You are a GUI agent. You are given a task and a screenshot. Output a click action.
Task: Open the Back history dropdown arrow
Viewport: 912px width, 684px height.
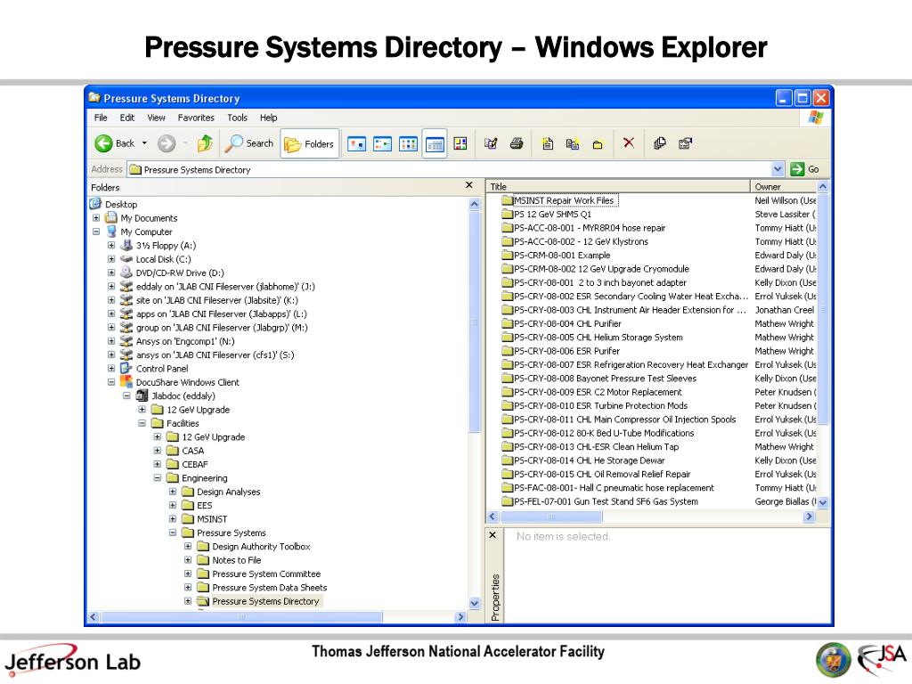[x=144, y=143]
